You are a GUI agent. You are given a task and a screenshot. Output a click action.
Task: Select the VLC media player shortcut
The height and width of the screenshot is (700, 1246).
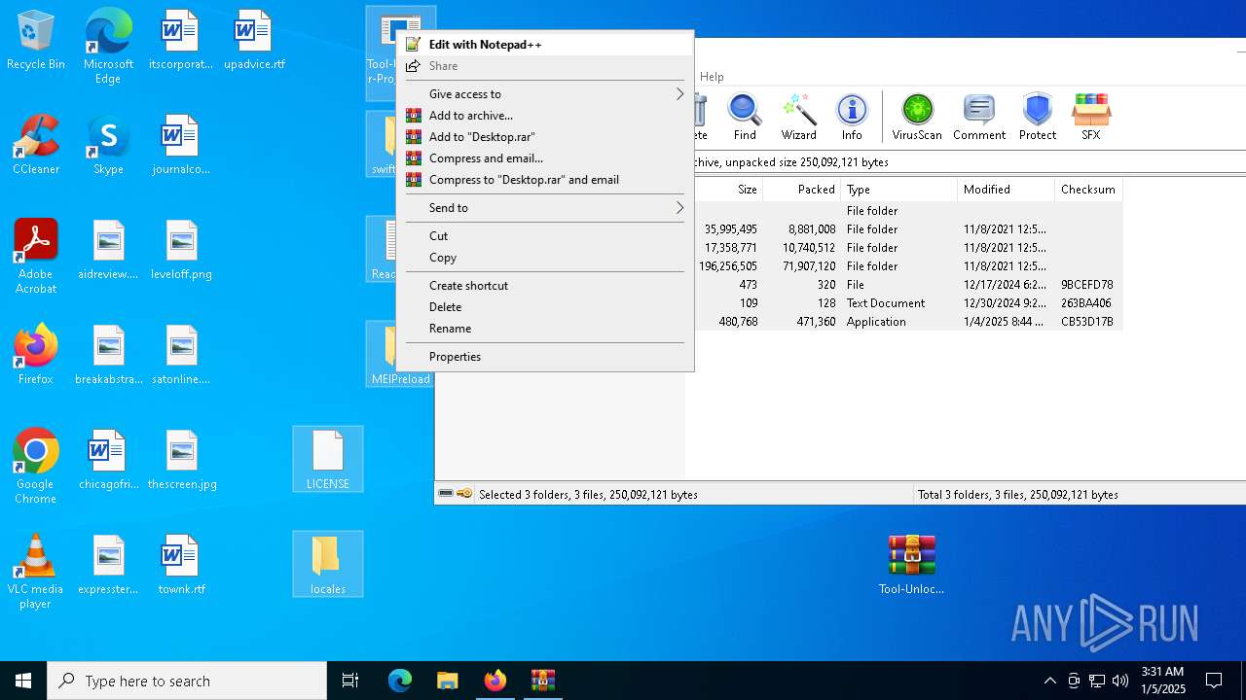36,572
